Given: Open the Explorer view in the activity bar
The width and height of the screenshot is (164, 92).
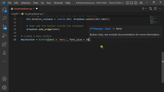Looking at the screenshot, I should 4,10.
